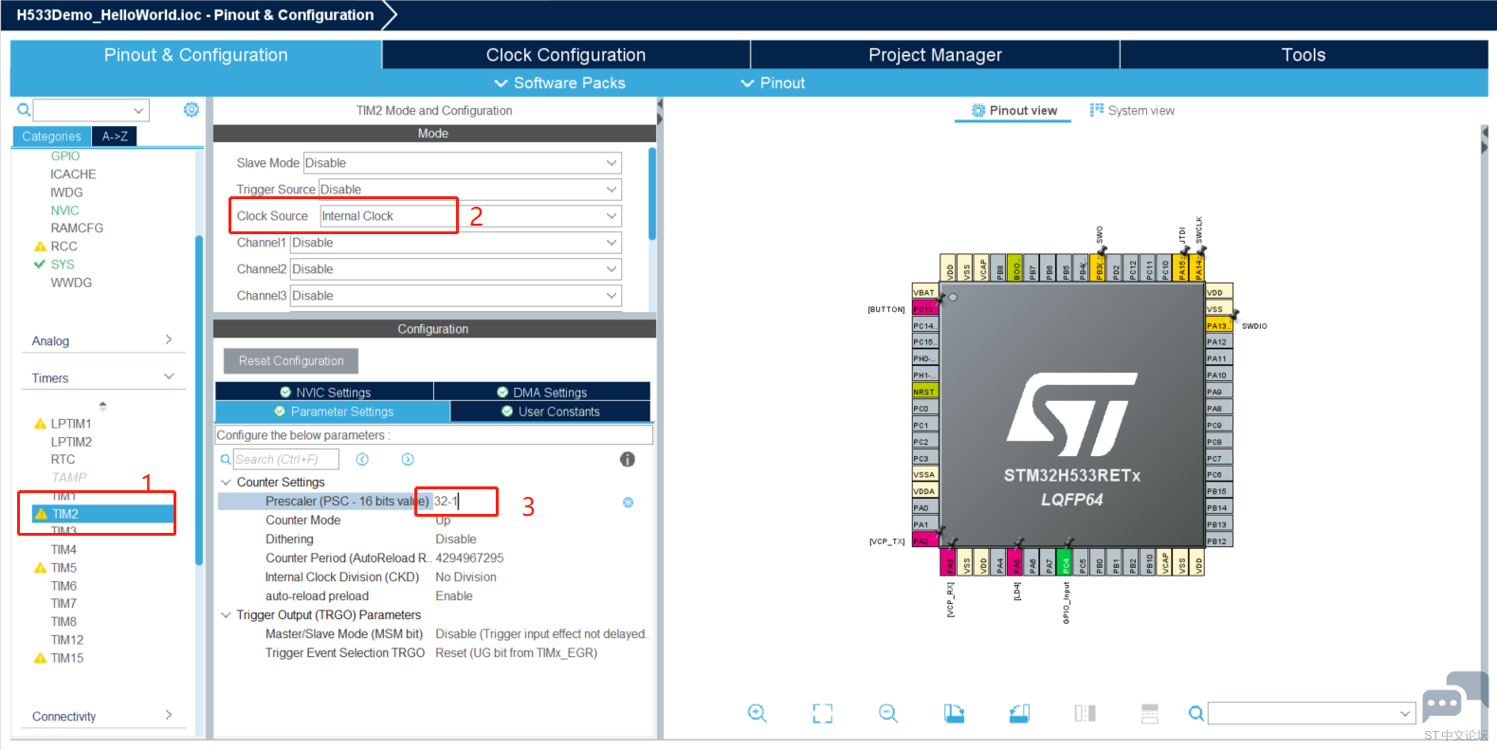Zoom in on the chip pinout

click(x=757, y=713)
